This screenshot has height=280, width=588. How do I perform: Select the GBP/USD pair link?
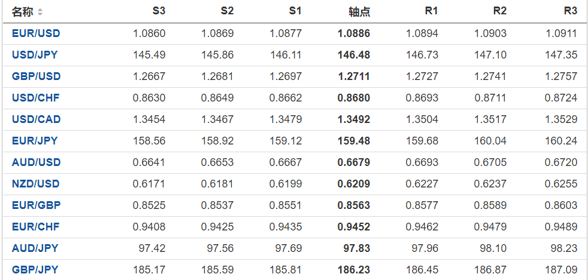(x=36, y=76)
